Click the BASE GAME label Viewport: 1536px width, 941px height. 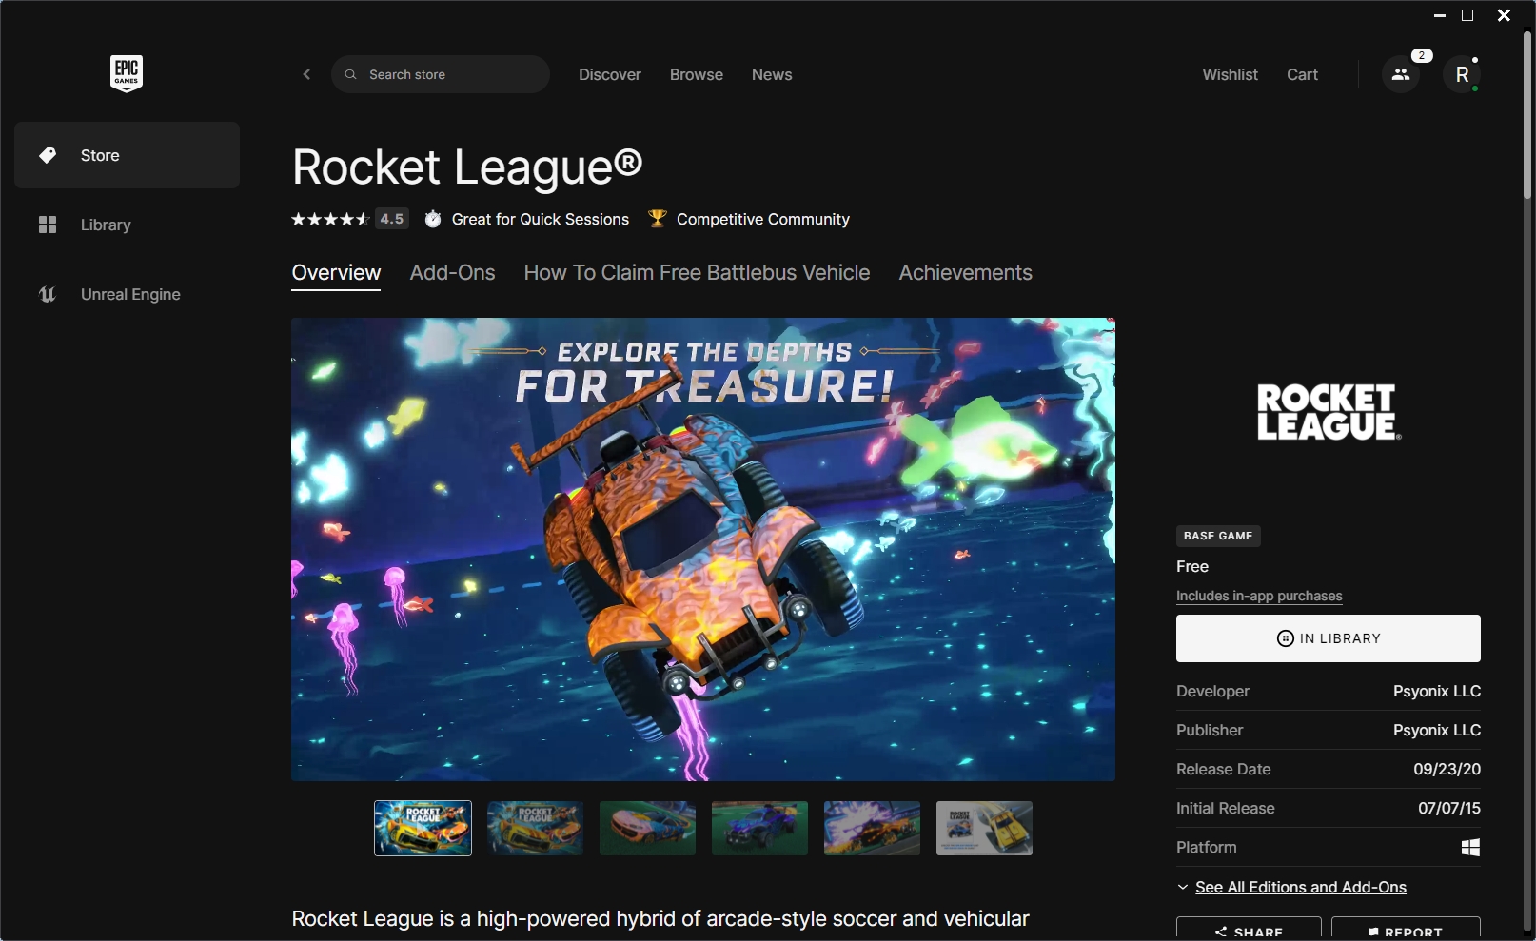click(1218, 536)
